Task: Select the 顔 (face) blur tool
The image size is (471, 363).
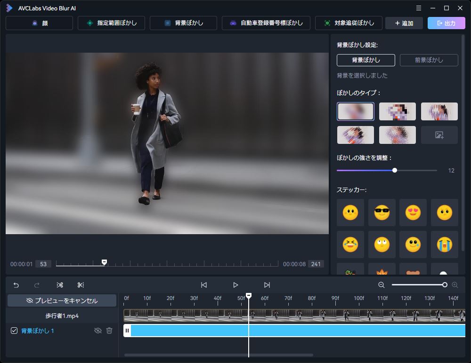Action: (39, 23)
